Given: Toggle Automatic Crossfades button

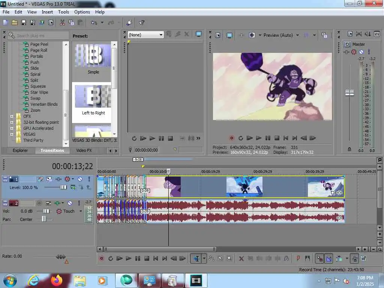Looking at the screenshot, I should point(328,258).
